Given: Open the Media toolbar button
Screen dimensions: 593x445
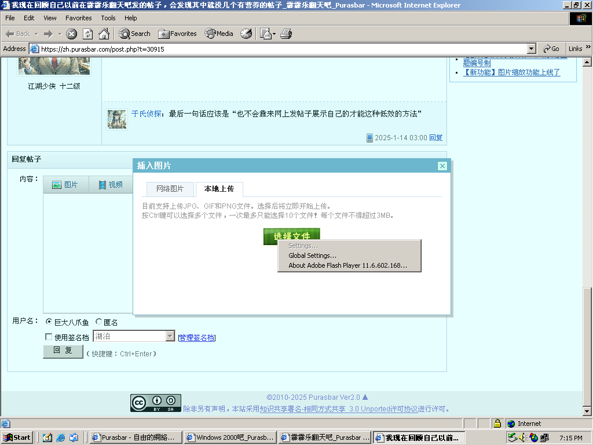Looking at the screenshot, I should (x=219, y=34).
